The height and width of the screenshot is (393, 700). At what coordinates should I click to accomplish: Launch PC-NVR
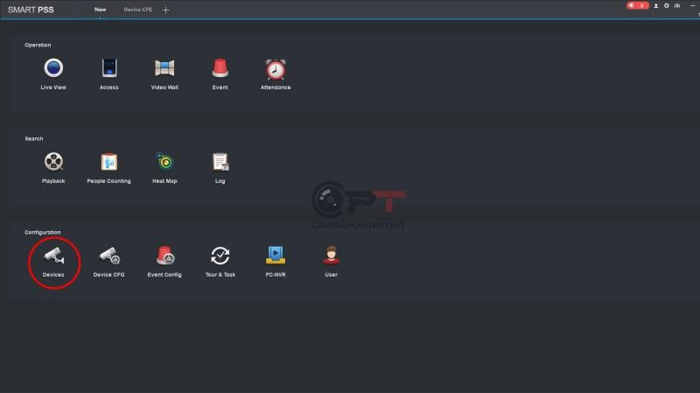coord(276,256)
